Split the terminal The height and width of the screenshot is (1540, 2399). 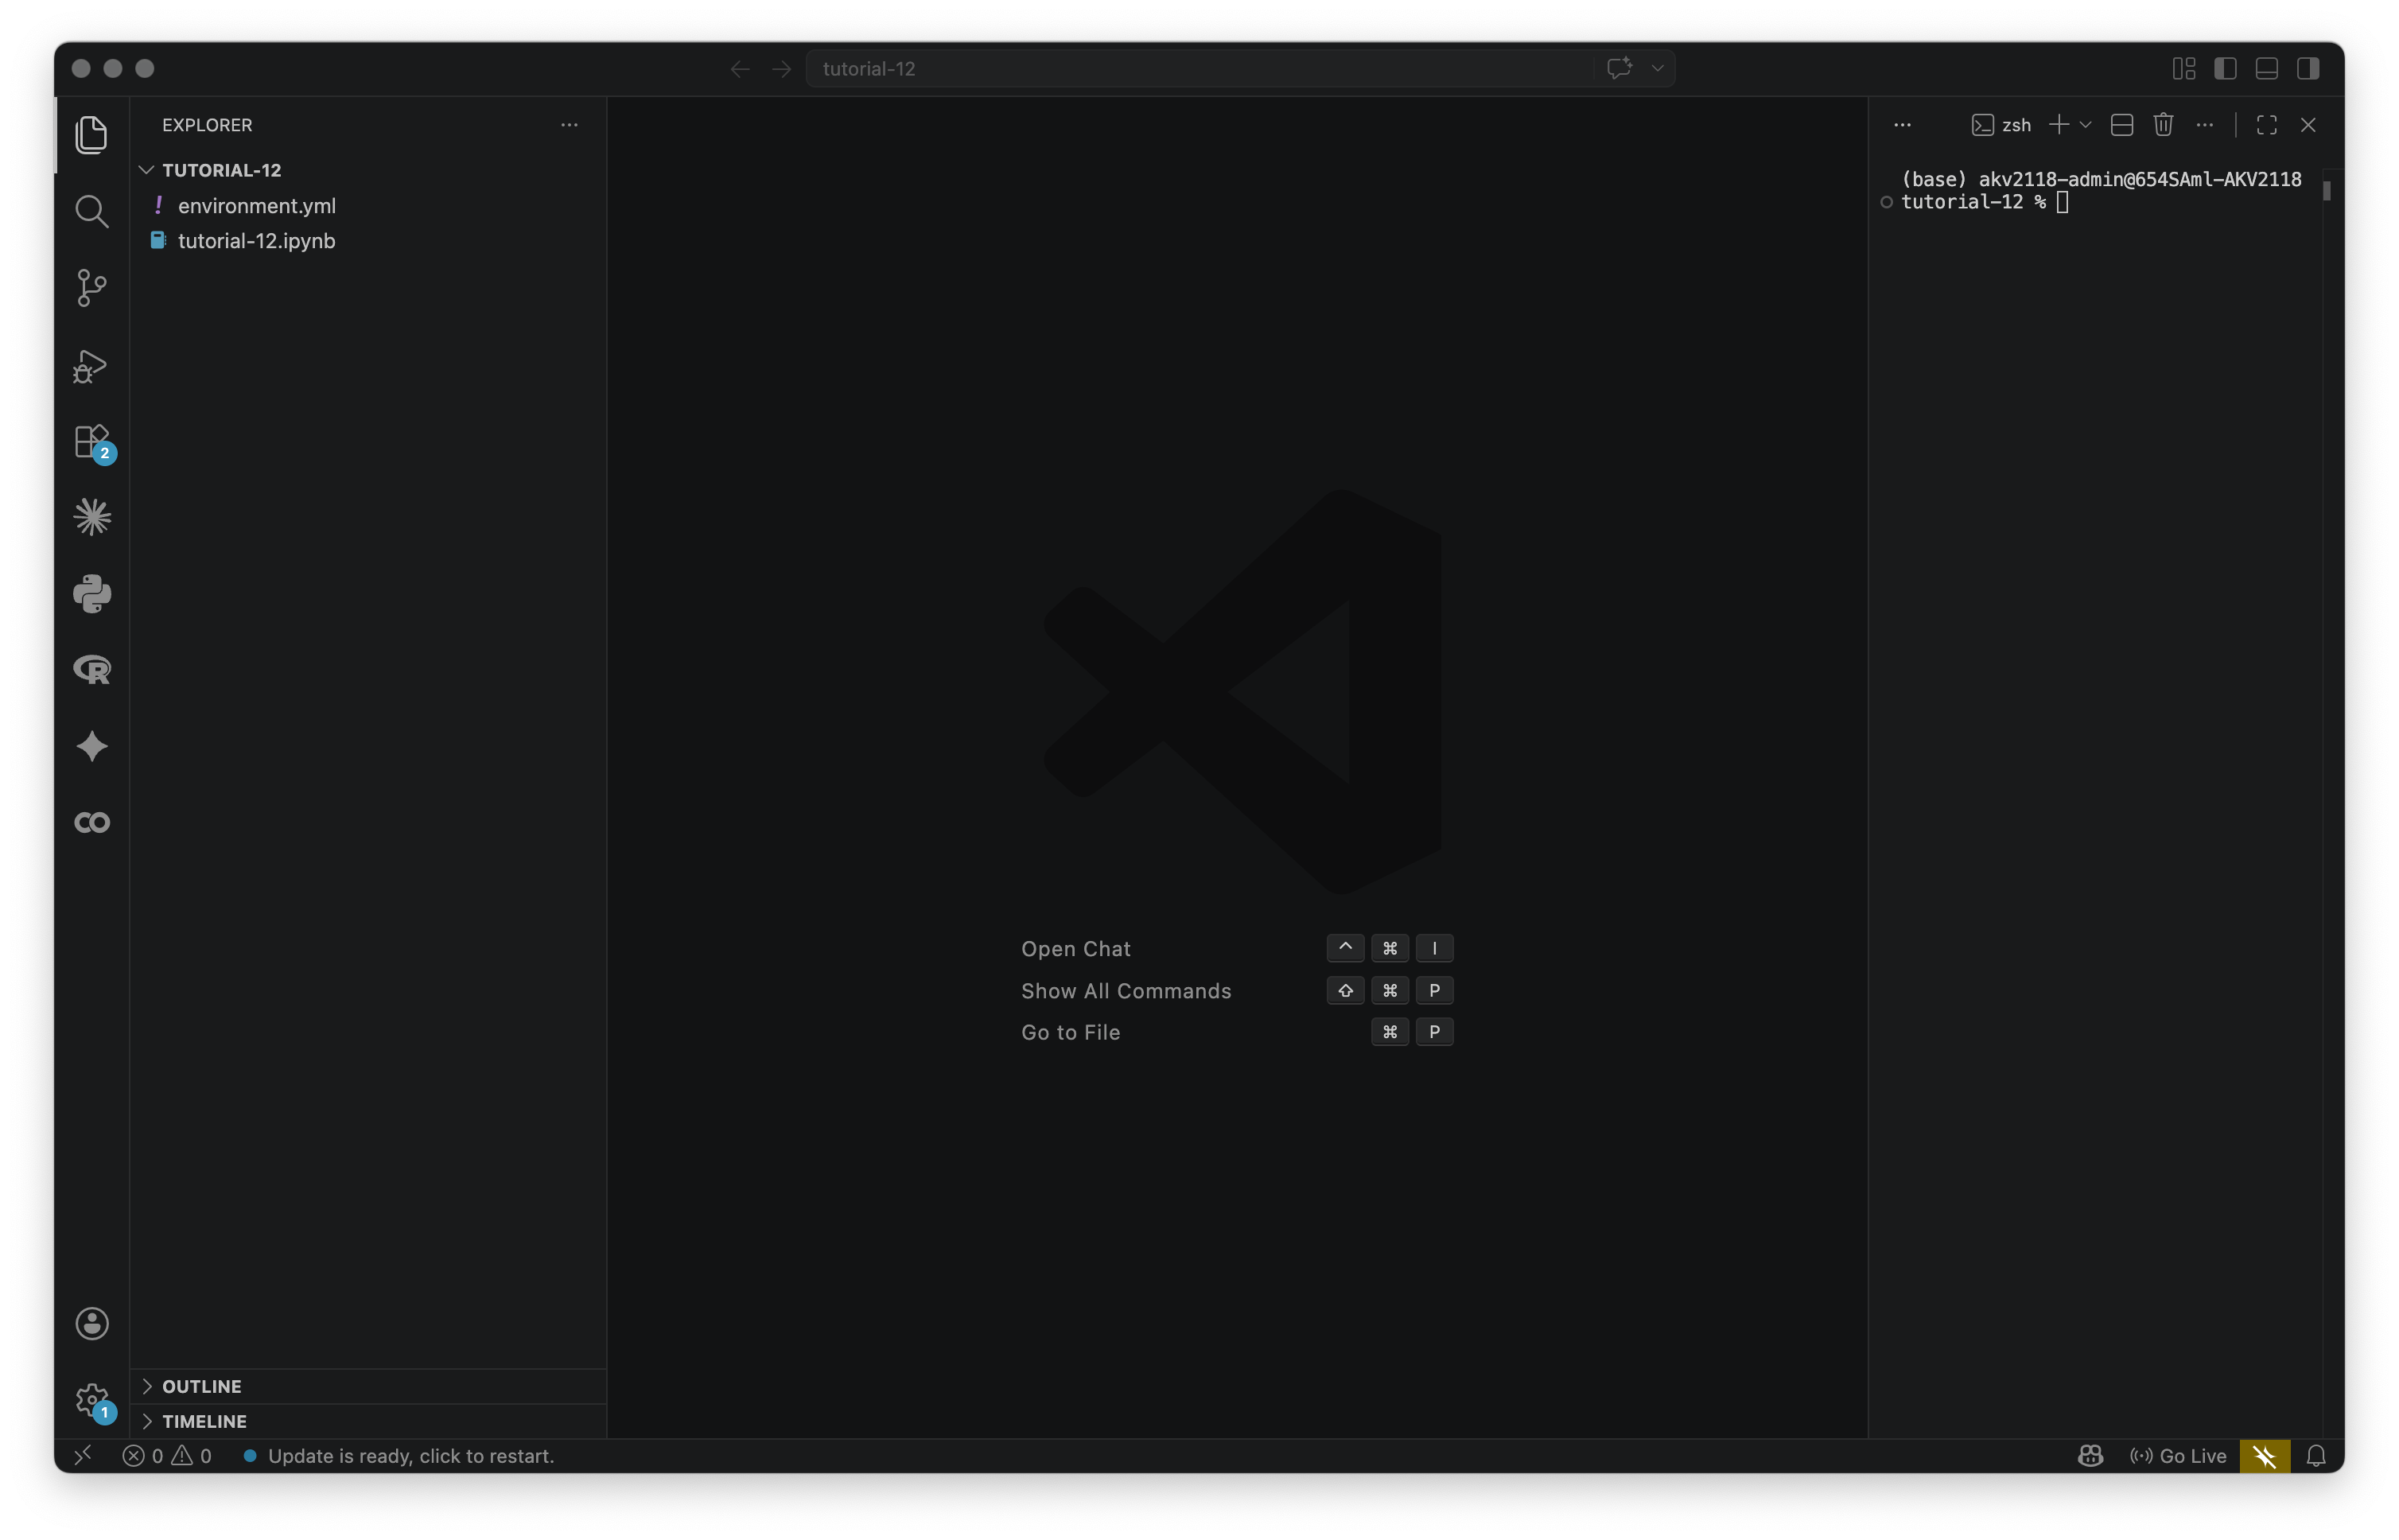(2121, 125)
